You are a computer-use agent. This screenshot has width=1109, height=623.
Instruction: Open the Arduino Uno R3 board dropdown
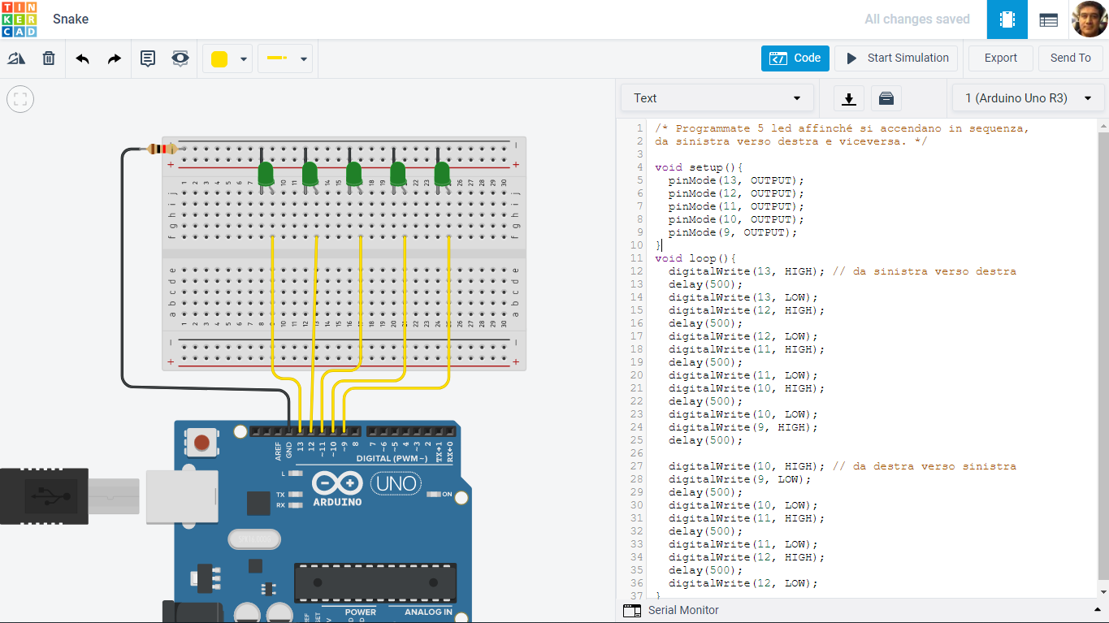[1028, 98]
